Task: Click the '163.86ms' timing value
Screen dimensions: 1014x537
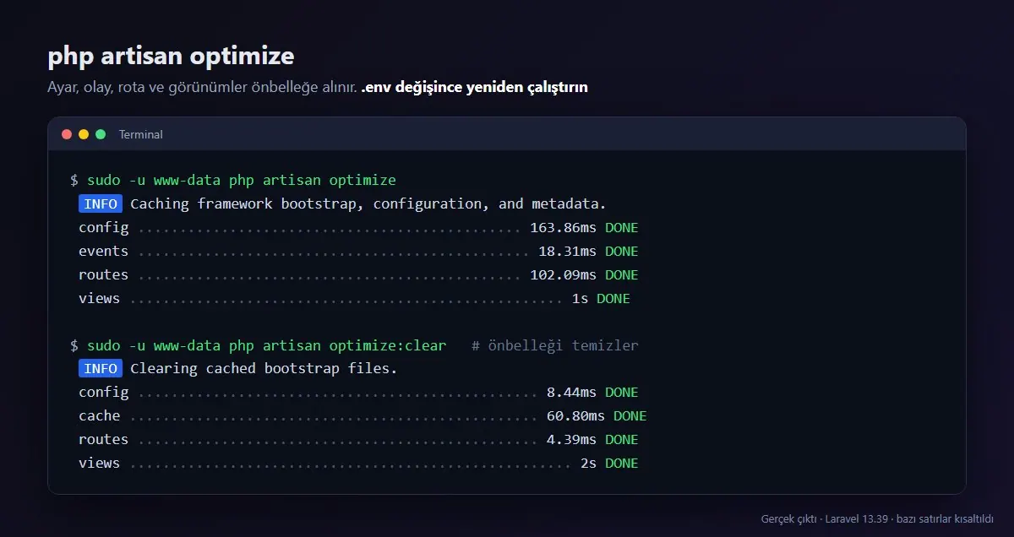Action: (563, 227)
